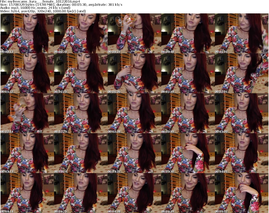Click the Size and duration info line

(x=61, y=5)
